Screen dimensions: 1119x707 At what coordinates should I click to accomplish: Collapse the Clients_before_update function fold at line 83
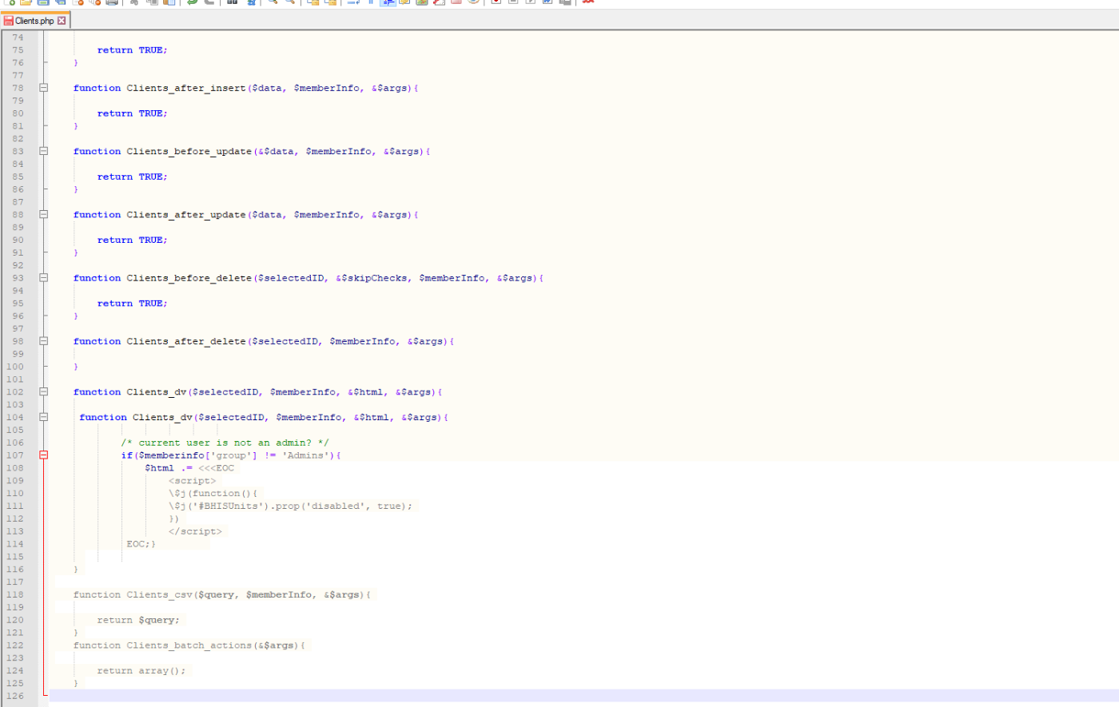tap(44, 151)
